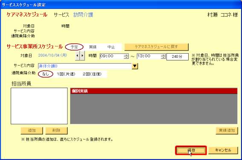
Task: Advance to next date with right arrow
Action: coord(82,55)
